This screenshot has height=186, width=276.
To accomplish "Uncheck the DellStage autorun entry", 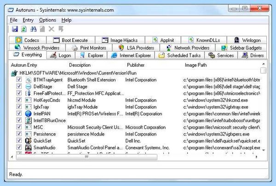I will click(x=19, y=86).
